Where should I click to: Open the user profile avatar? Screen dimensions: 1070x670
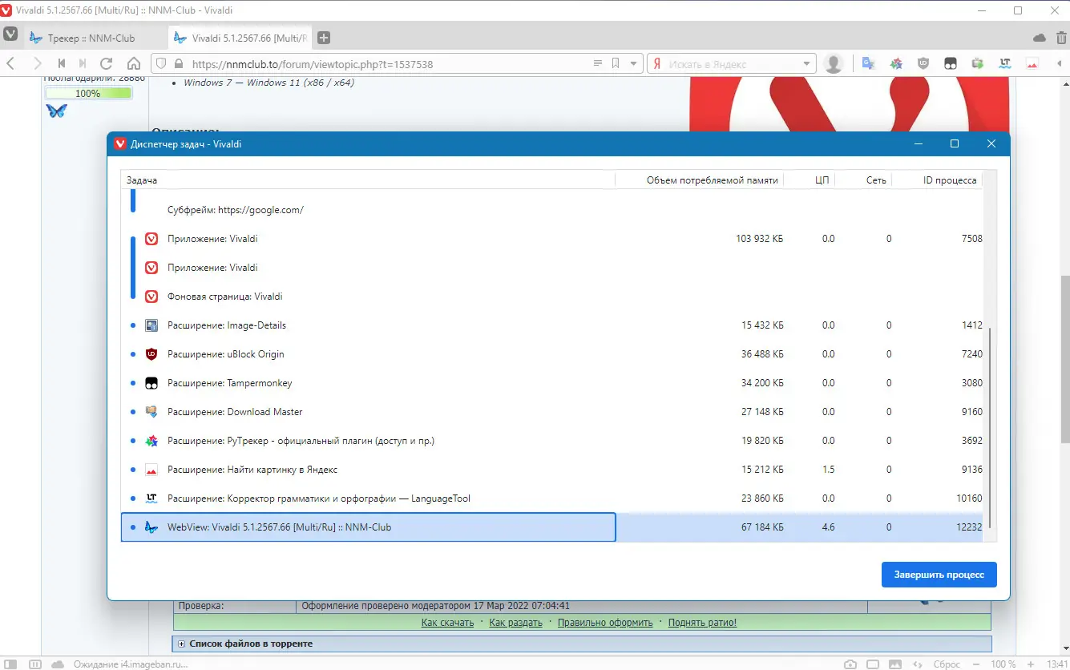pos(834,64)
